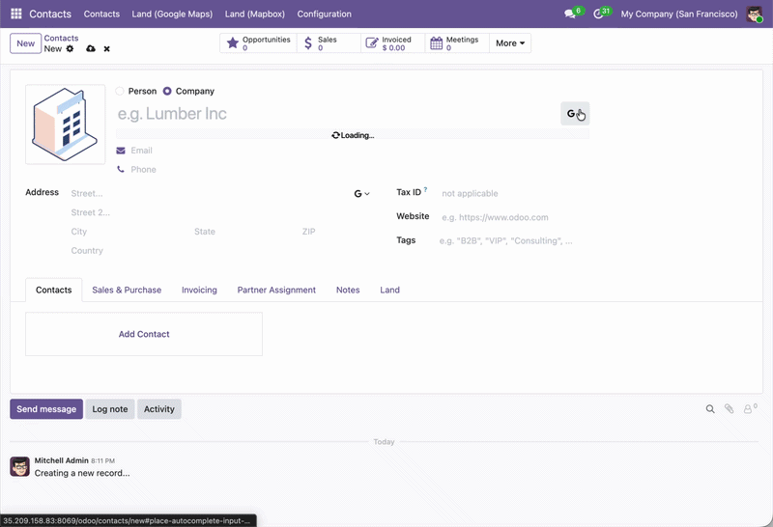
Task: Click the company building avatar image
Action: [65, 125]
